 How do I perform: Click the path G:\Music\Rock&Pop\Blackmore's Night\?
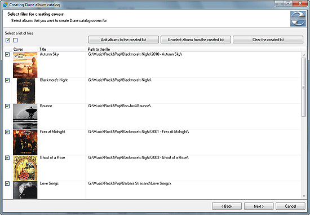click(120, 80)
